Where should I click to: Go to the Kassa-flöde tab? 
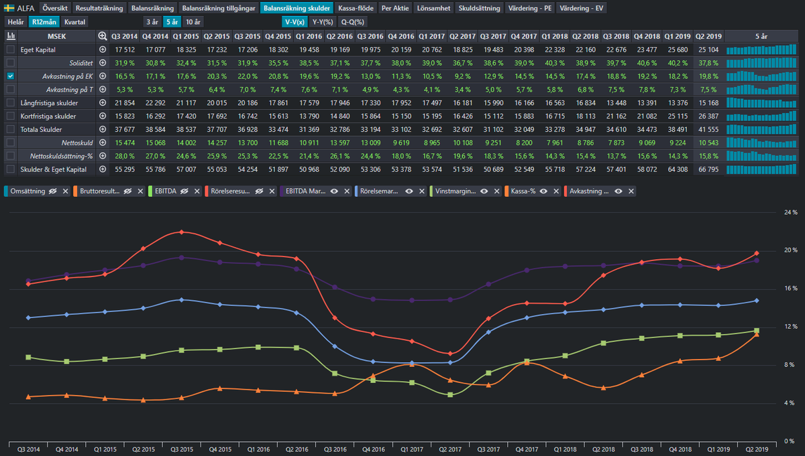point(356,8)
